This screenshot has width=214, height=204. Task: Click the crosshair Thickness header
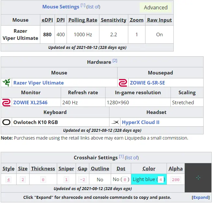43,169
